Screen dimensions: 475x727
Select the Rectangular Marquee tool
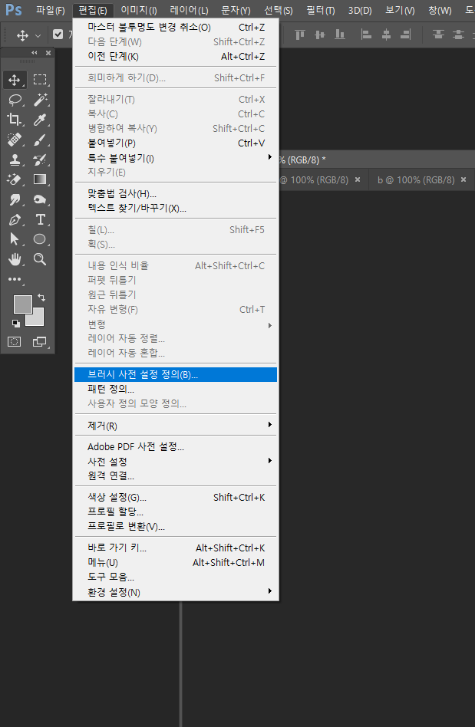[40, 80]
